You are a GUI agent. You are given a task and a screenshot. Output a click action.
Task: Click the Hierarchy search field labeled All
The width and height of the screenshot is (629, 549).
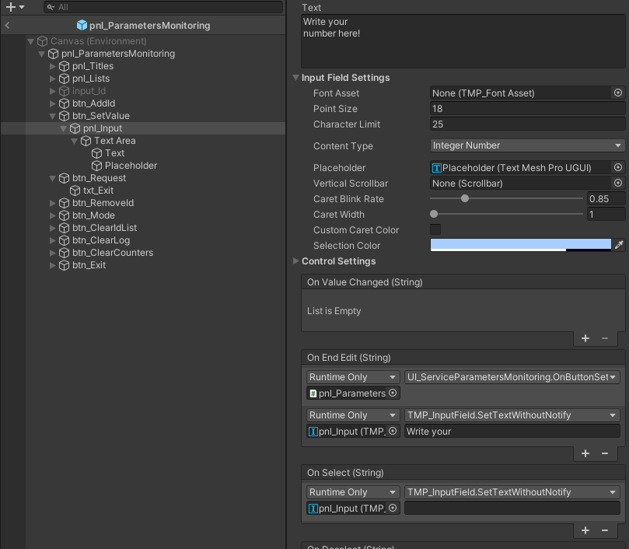pyautogui.click(x=163, y=7)
